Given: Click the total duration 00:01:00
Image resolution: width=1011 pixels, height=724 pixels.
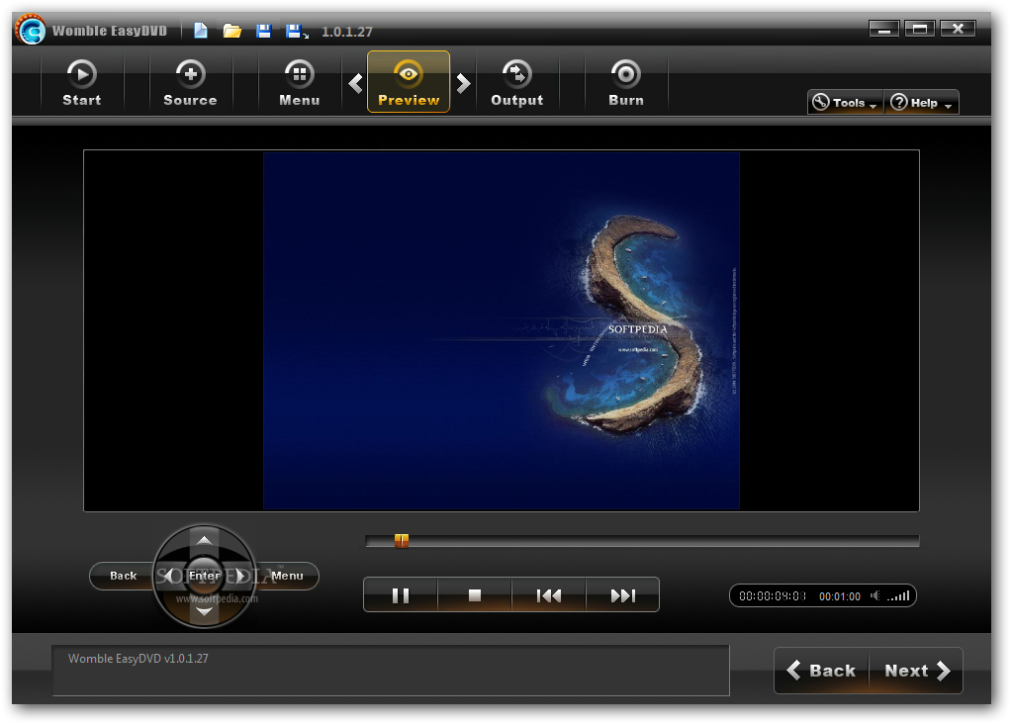Looking at the screenshot, I should (840, 596).
